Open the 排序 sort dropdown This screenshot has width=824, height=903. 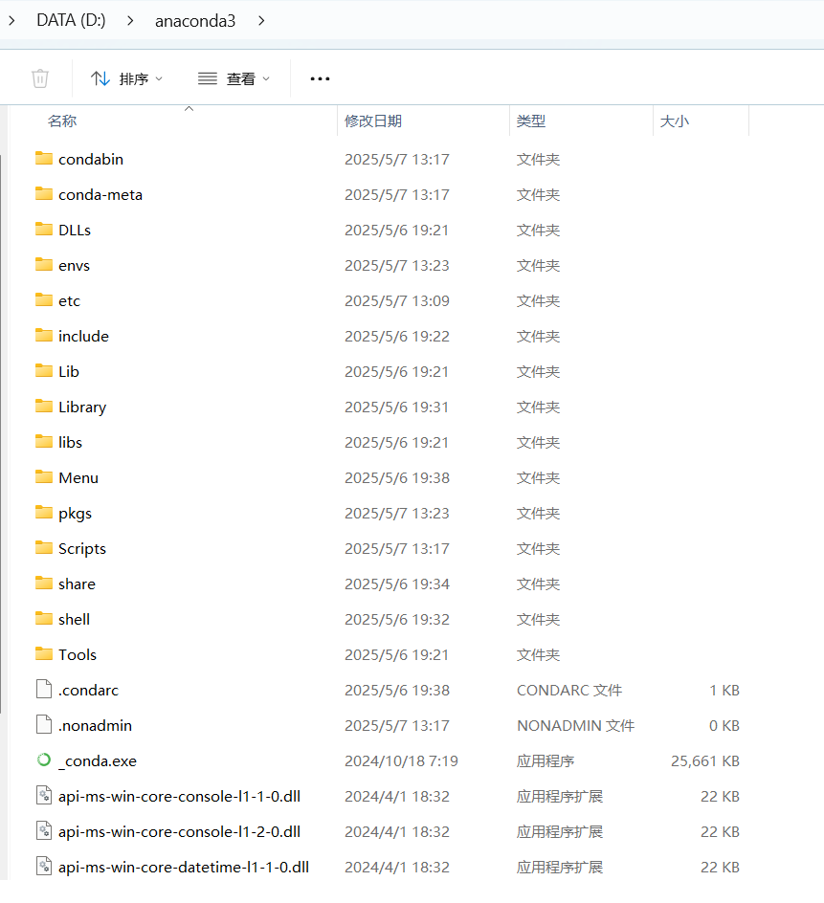126,78
